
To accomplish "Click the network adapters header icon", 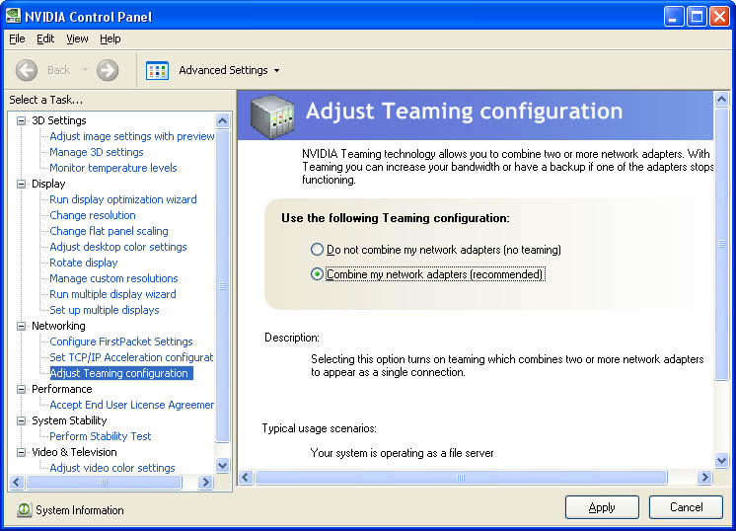I will point(272,115).
